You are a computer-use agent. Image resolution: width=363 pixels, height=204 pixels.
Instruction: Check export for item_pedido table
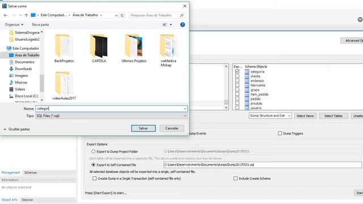(237, 94)
